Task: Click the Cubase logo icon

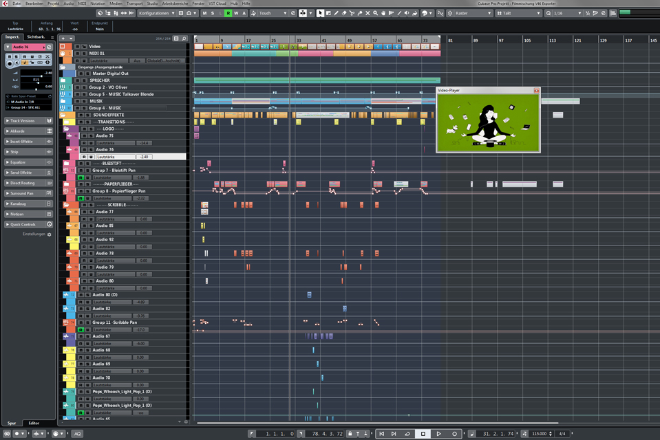Action: point(5,3)
